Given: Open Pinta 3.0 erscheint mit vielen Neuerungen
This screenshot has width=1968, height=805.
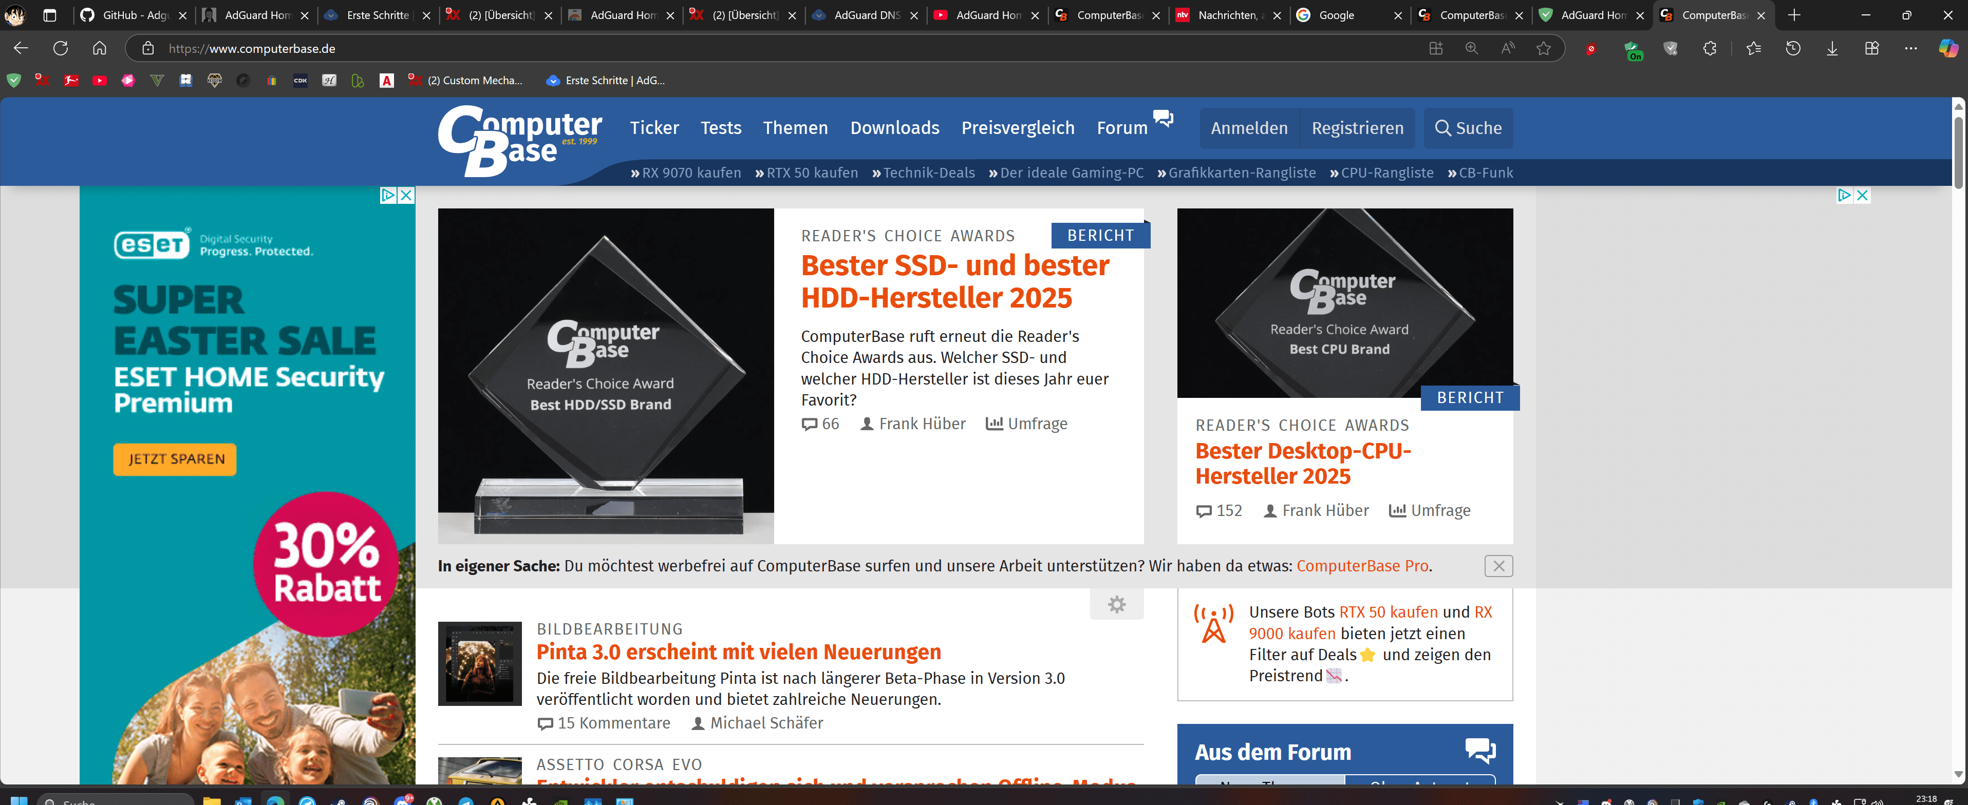Looking at the screenshot, I should 738,651.
